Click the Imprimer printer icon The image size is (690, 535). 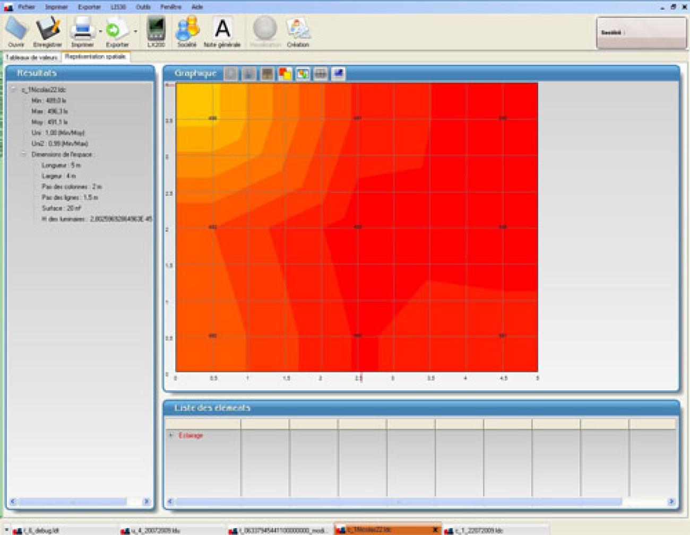[83, 30]
